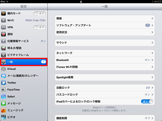Image resolution: width=162 pixels, height=121 pixels.
Task: Open ミュージック in the sidebar
Action: tap(24, 110)
